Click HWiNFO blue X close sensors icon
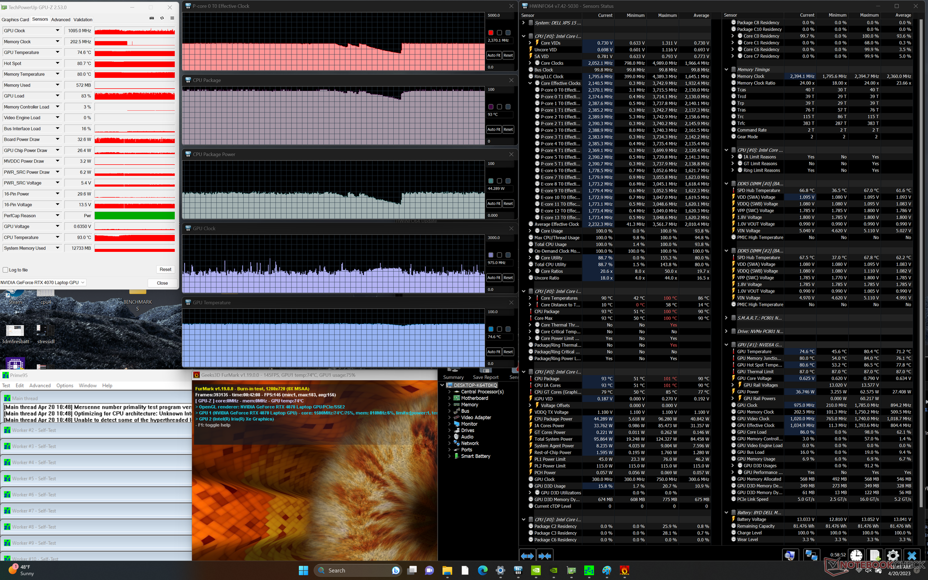This screenshot has width=928, height=580. [x=912, y=555]
